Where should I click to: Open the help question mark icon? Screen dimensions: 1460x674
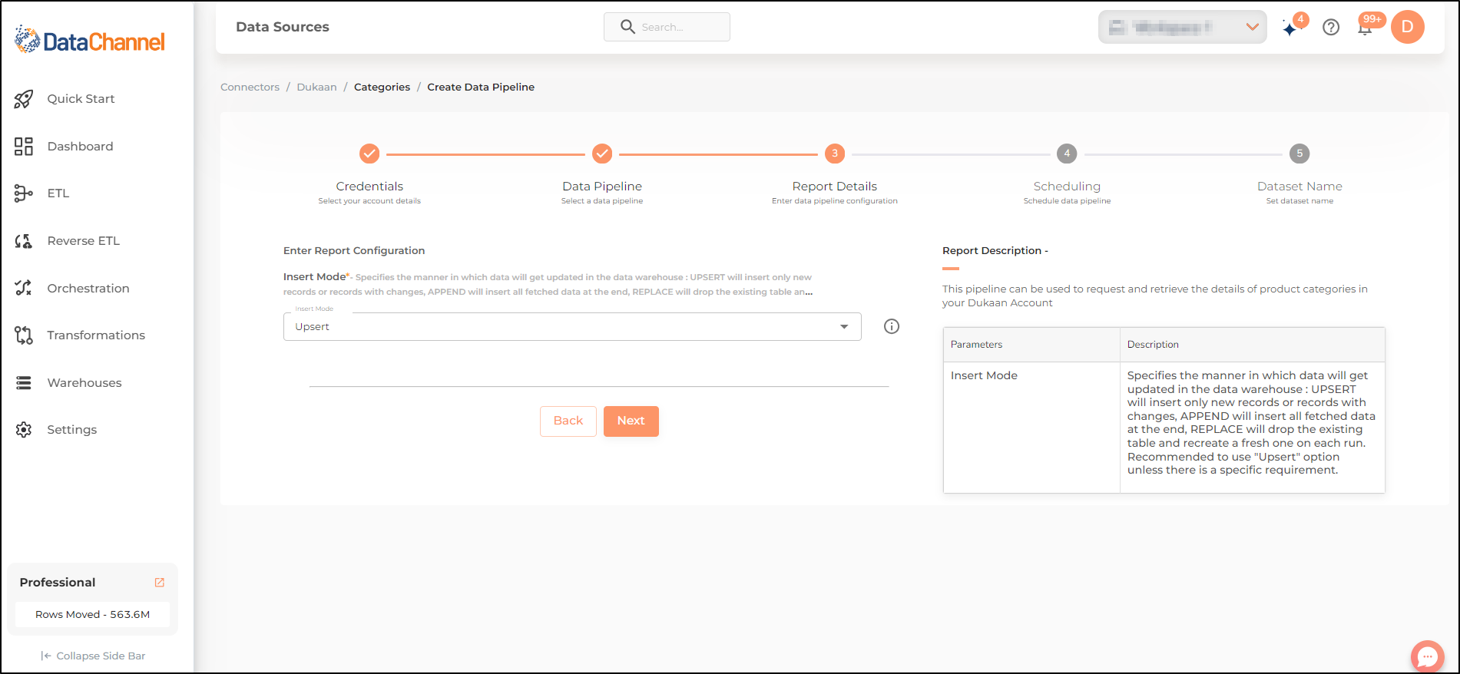tap(1331, 28)
